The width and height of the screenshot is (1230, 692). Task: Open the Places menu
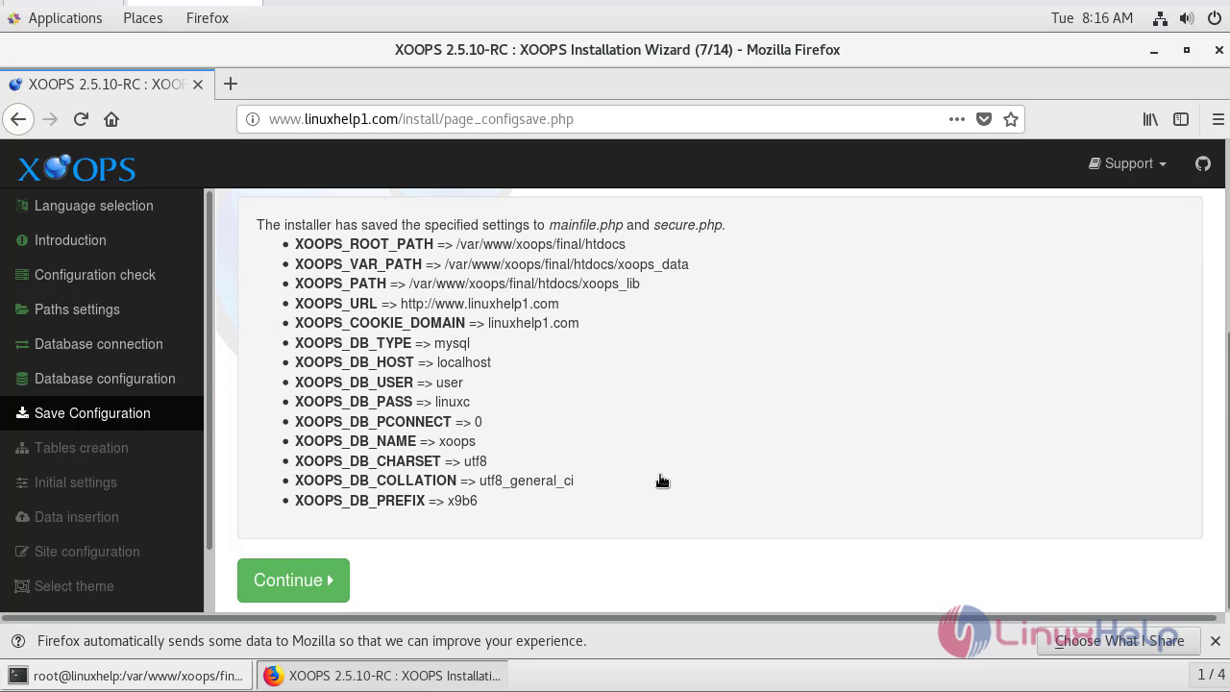143,18
